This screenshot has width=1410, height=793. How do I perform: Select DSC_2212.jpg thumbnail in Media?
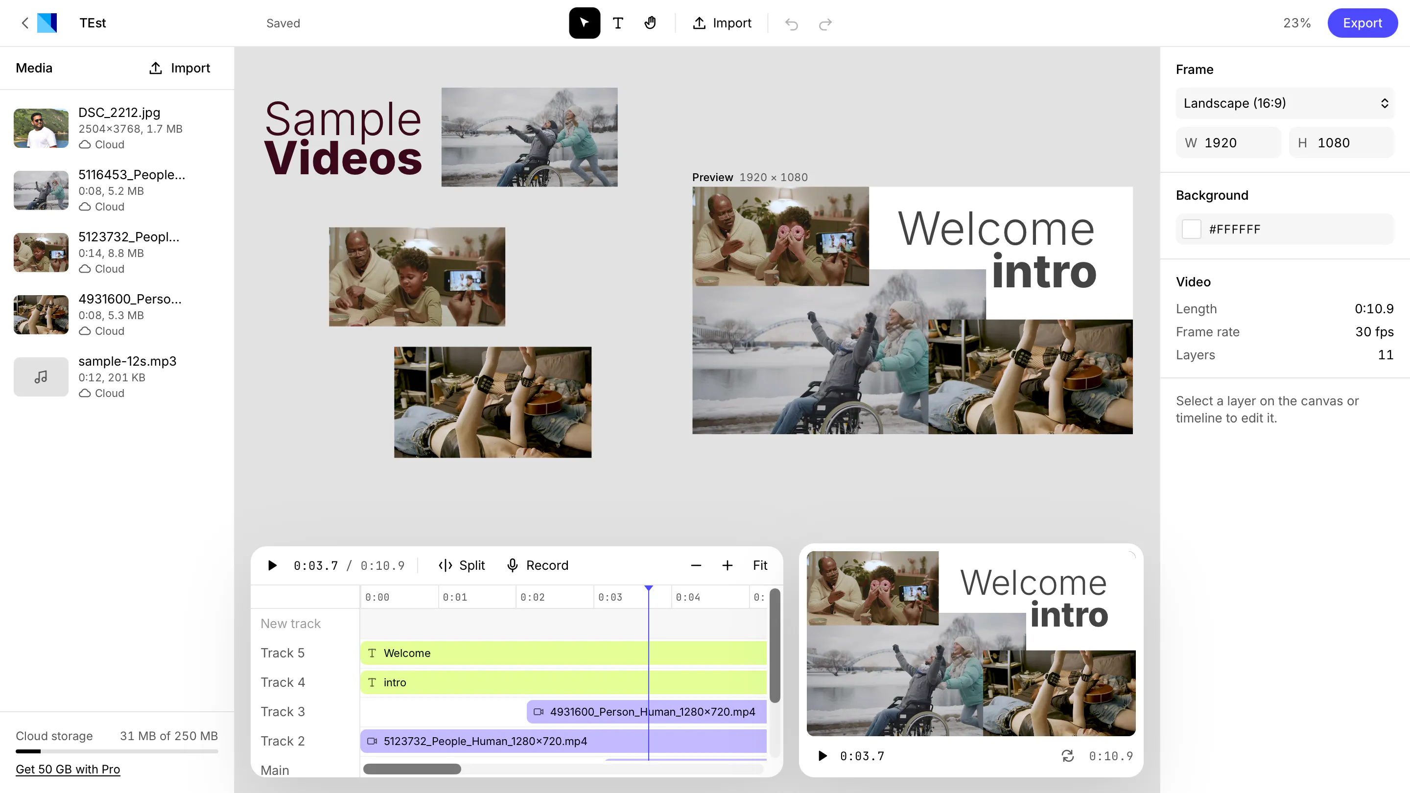pyautogui.click(x=41, y=128)
